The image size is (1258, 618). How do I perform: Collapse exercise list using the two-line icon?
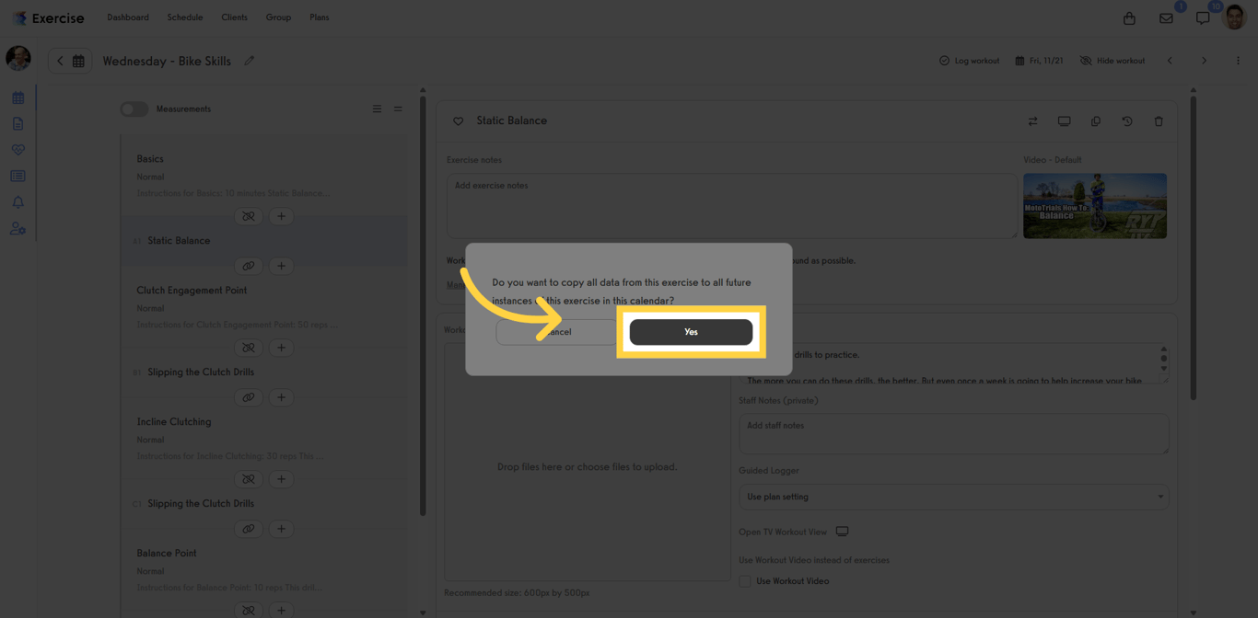pos(398,109)
